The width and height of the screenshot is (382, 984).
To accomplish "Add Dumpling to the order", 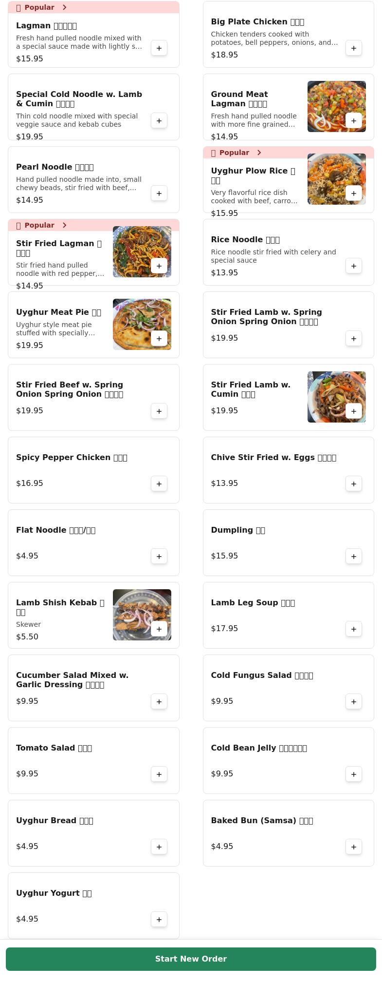I will 354,557.
